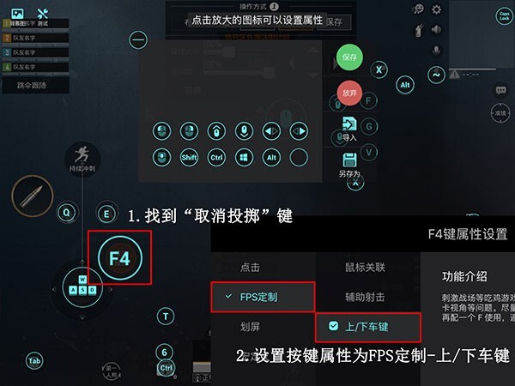Click the 另存为 save-as disk icon
This screenshot has height=386, width=515.
point(349,160)
